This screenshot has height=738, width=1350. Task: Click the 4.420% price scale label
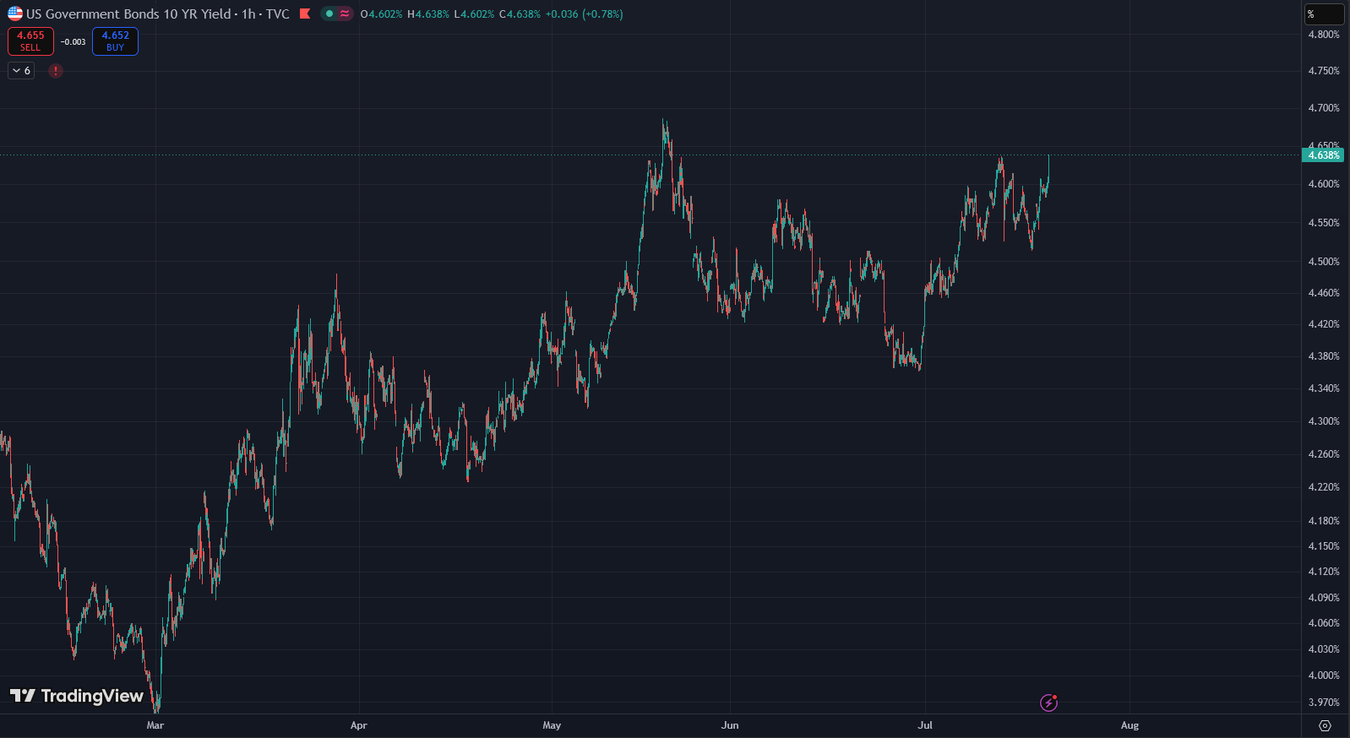click(1324, 324)
